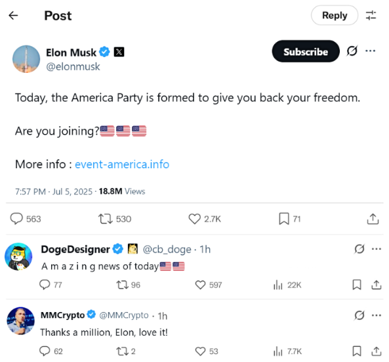389x362 pixels.
Task: Like DogeDesigner's reply showing 597
Action: (201, 284)
